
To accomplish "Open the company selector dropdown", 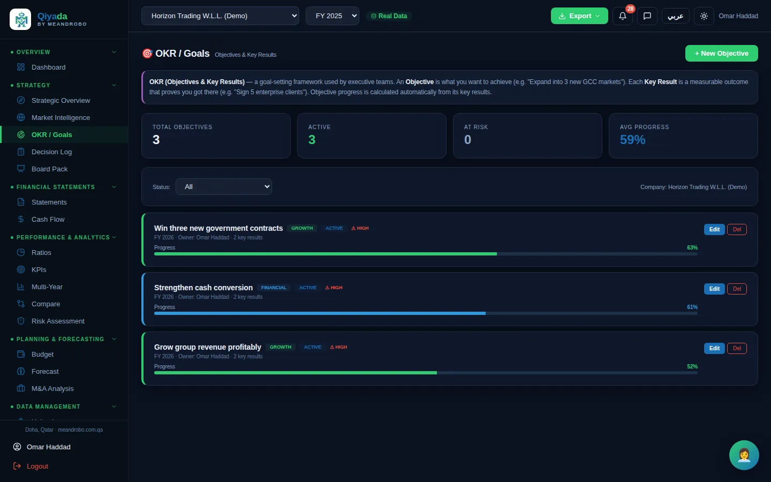I will coord(220,16).
